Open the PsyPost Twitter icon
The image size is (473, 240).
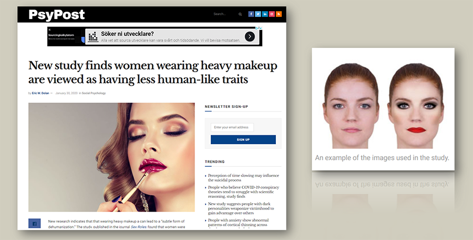(258, 14)
